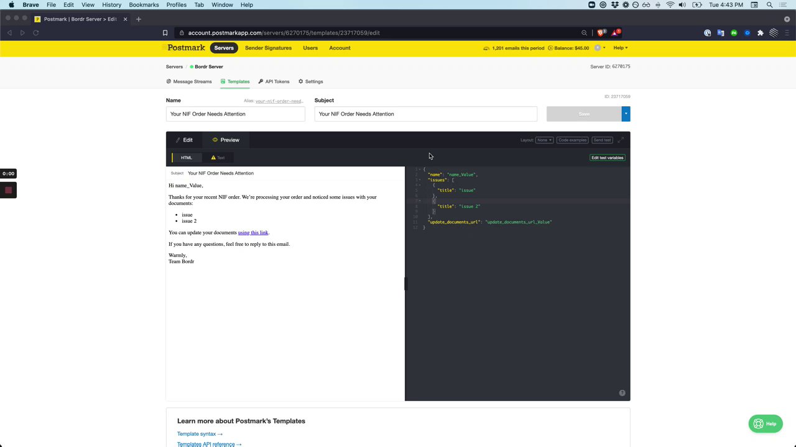Click the Balance $45.00 indicator

(568, 48)
